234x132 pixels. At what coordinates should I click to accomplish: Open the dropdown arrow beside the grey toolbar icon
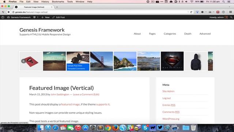[214, 12]
